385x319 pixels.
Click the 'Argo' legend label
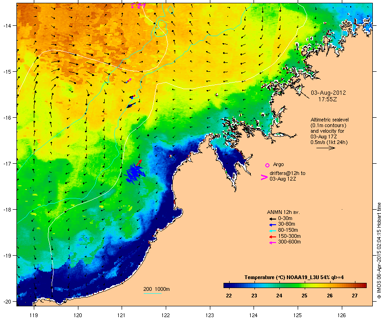[278, 164]
